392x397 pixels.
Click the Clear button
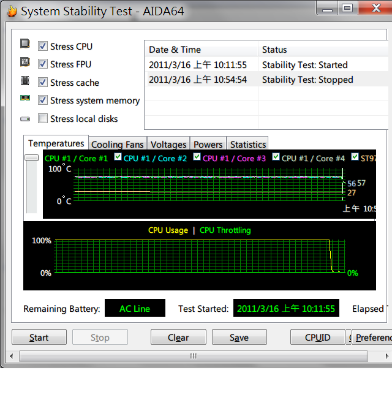(178, 337)
